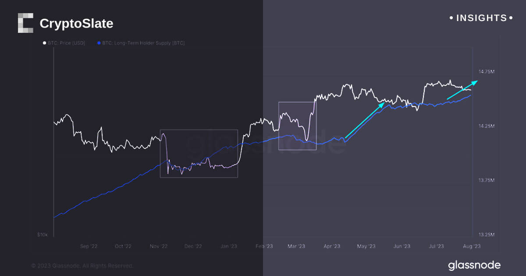526x276 pixels.
Task: Click the 14.75M y-axis label
Action: click(486, 71)
